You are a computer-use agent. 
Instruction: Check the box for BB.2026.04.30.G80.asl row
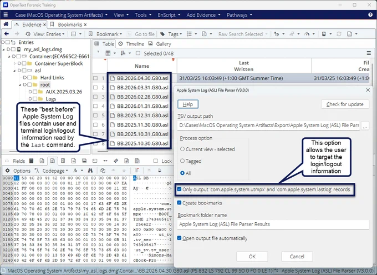[x=95, y=78]
